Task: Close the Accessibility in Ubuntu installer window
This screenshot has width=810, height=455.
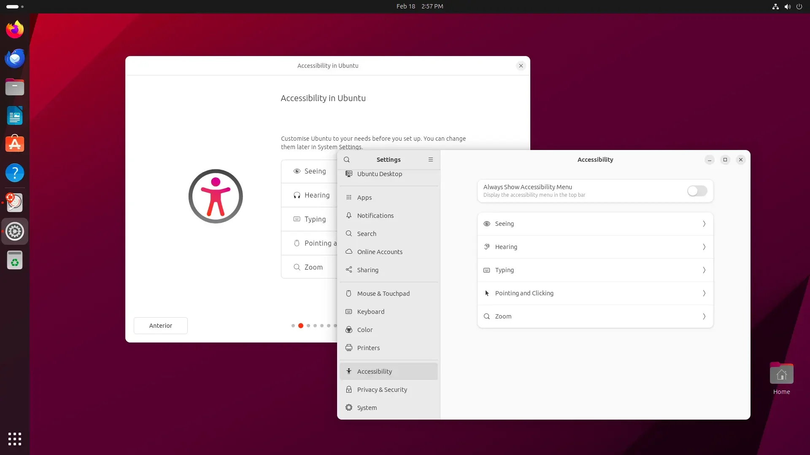Action: point(521,66)
